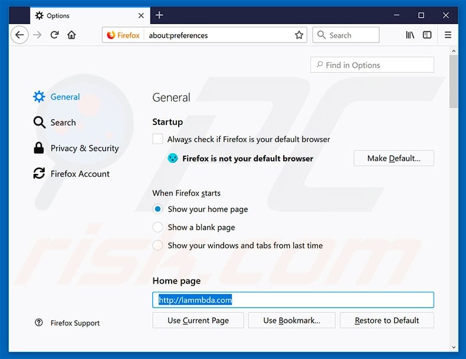Select the Options tab
The width and height of the screenshot is (466, 359).
90,15
